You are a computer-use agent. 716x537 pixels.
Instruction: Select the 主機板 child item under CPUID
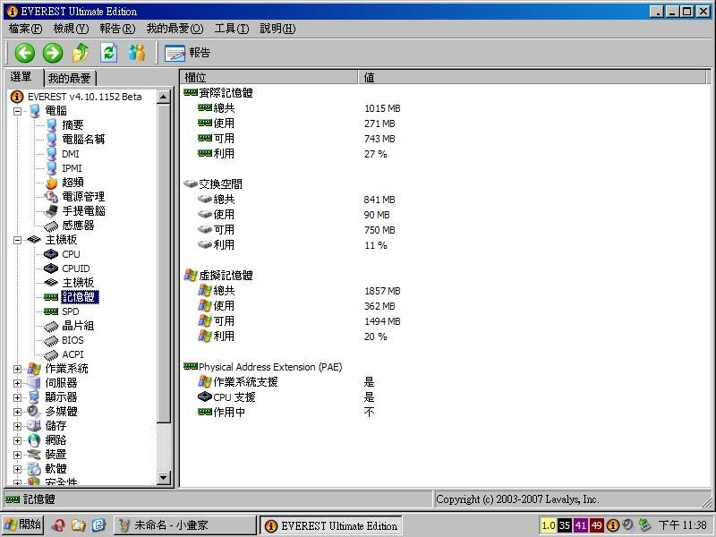[78, 283]
